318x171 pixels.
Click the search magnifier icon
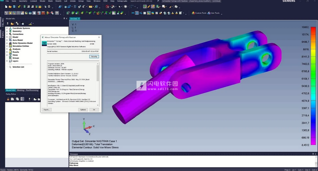[x=158, y=1]
